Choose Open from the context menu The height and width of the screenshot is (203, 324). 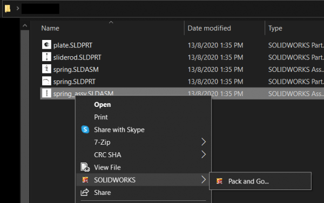(x=144, y=105)
